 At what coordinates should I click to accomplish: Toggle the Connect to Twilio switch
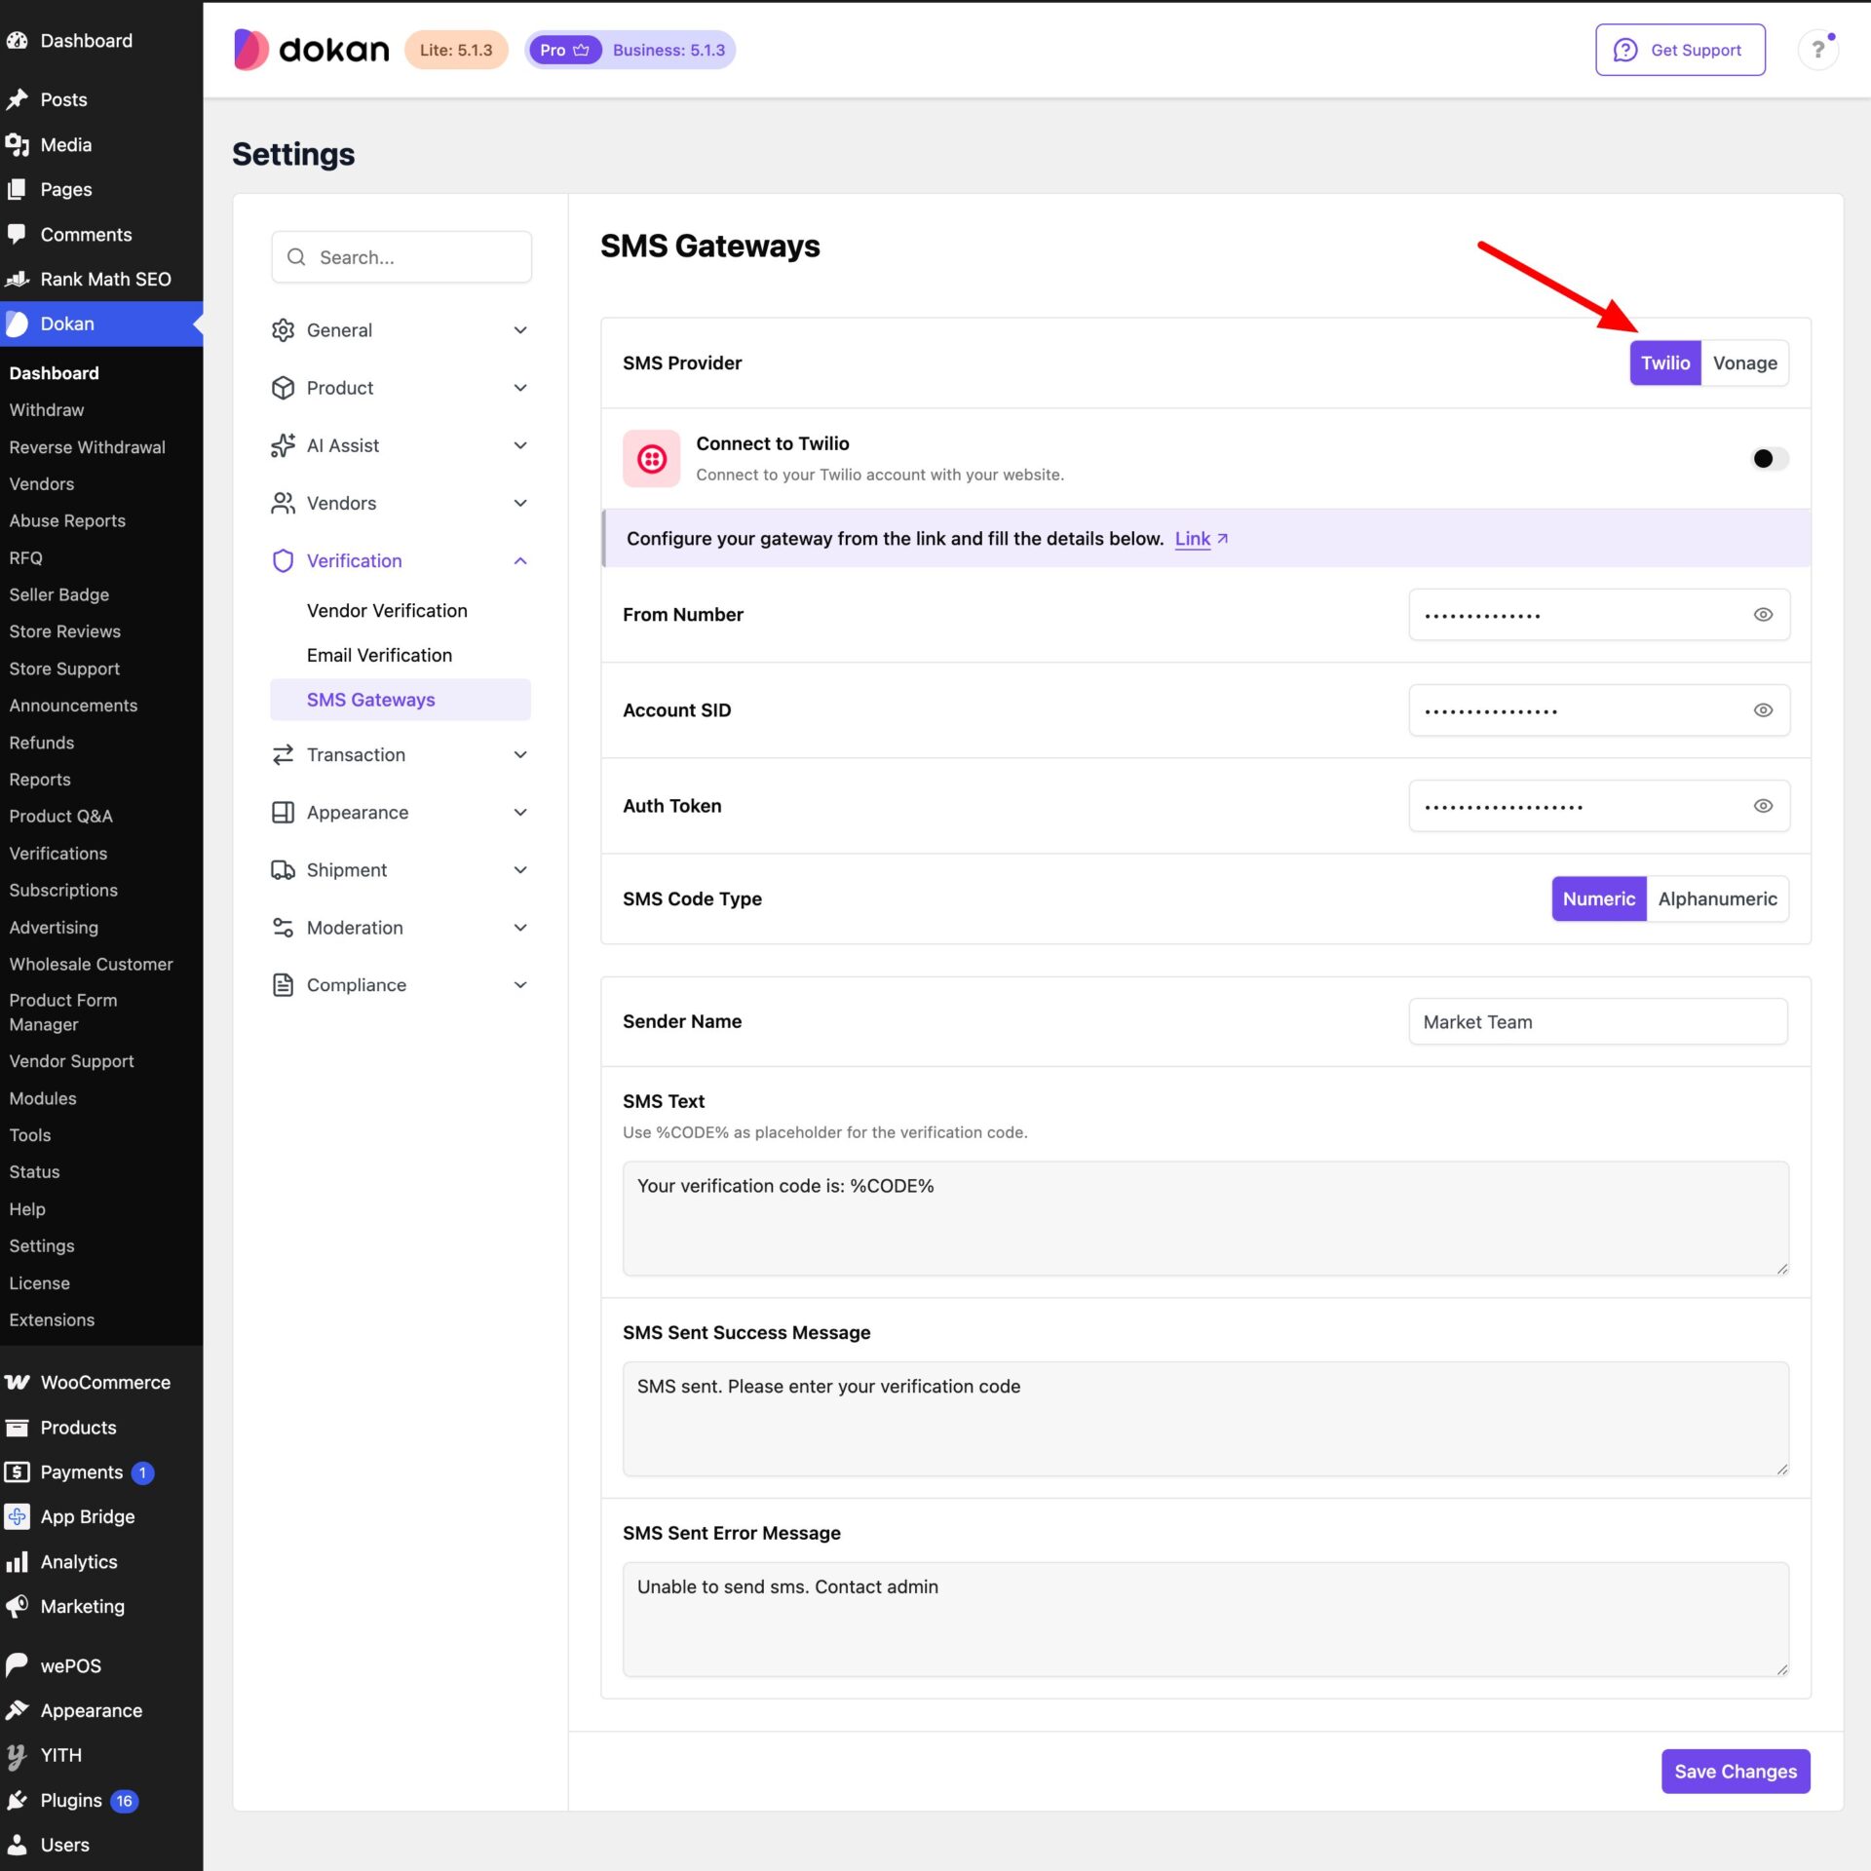point(1769,458)
